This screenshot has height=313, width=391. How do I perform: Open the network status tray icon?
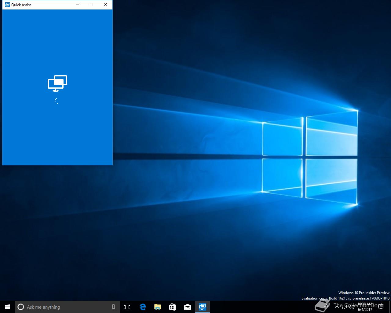point(344,307)
